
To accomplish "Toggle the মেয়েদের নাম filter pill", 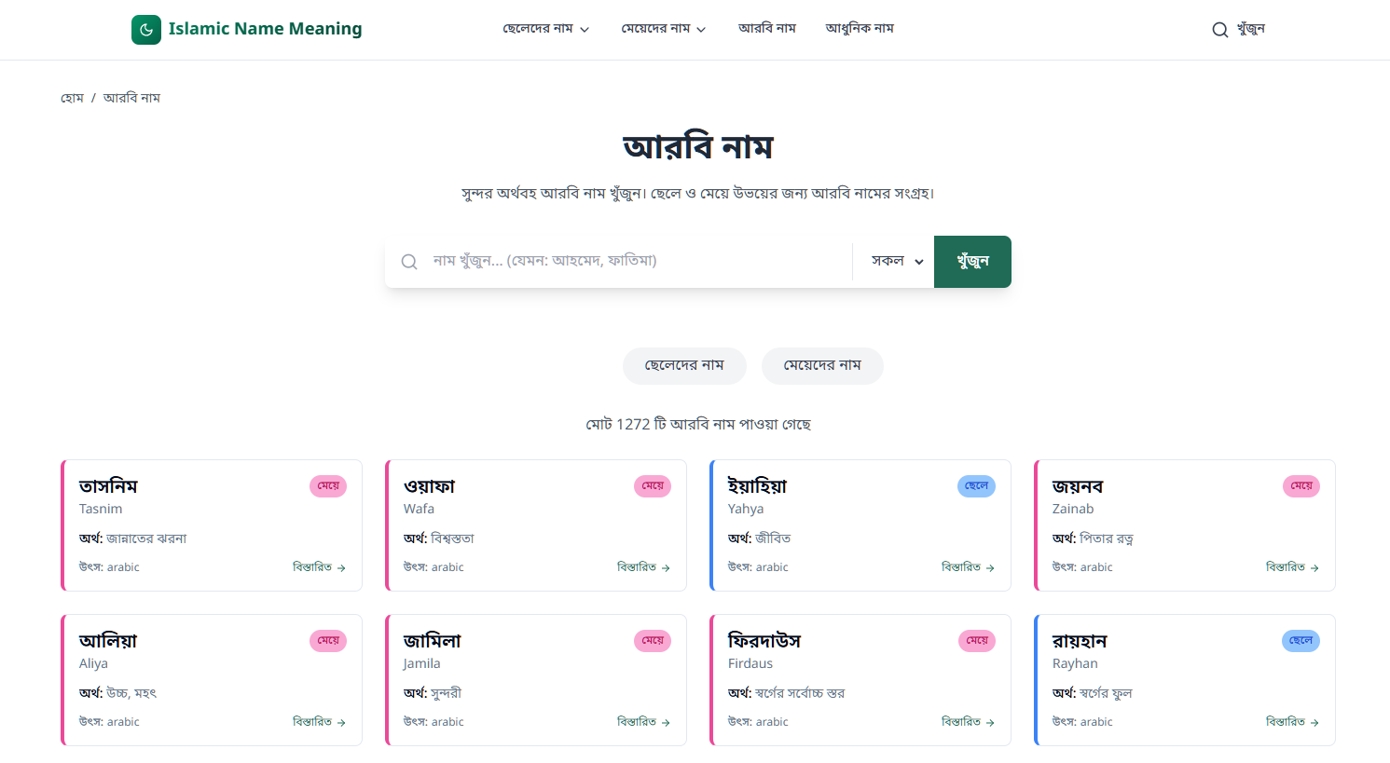I will click(822, 366).
